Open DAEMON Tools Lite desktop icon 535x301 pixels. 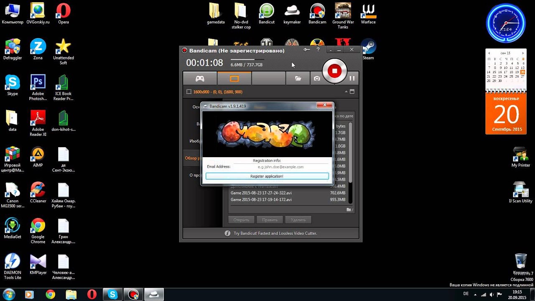13,267
